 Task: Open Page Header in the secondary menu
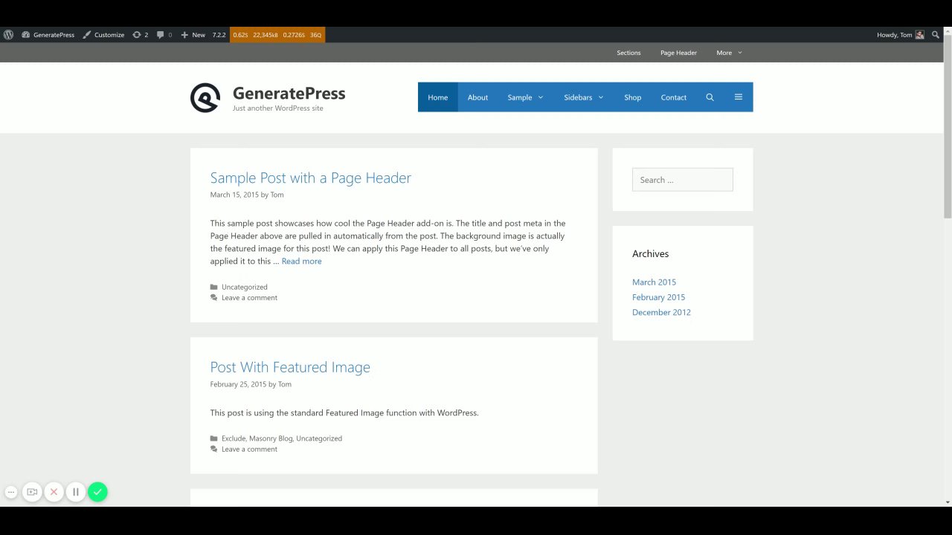678,53
